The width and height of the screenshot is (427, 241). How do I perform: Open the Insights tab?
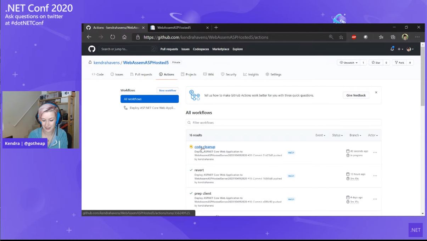(x=251, y=74)
